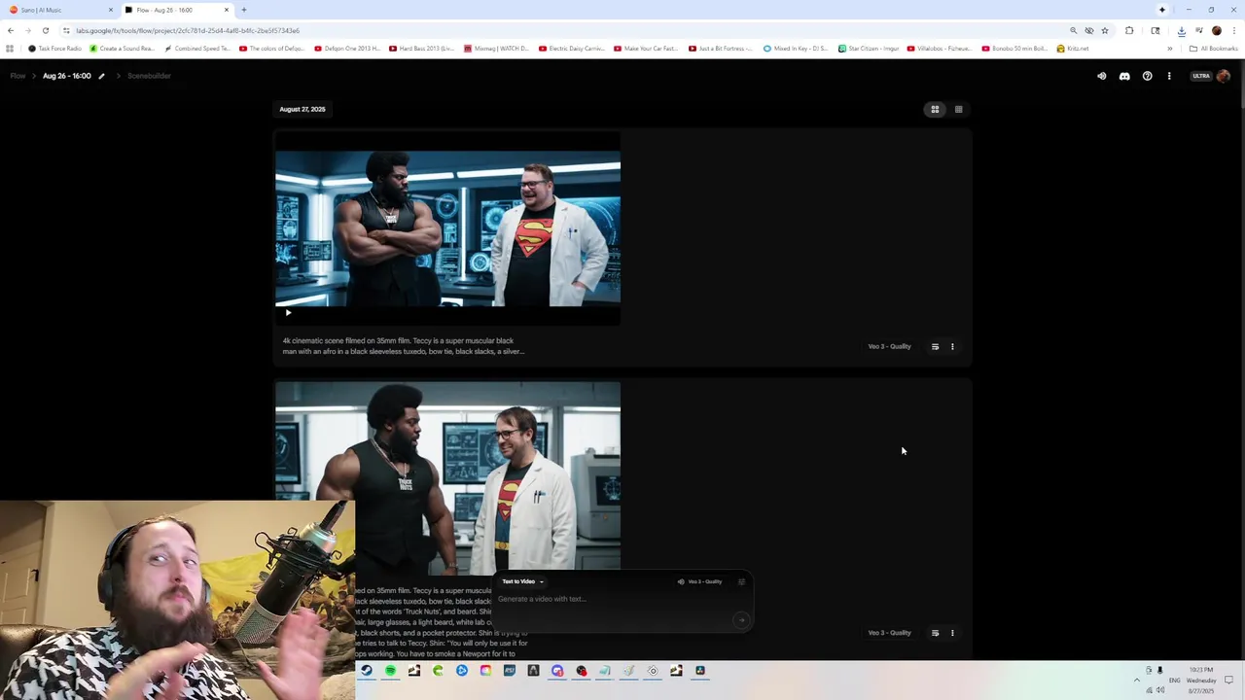
Task: Click the browser address bar URL
Action: point(187,30)
